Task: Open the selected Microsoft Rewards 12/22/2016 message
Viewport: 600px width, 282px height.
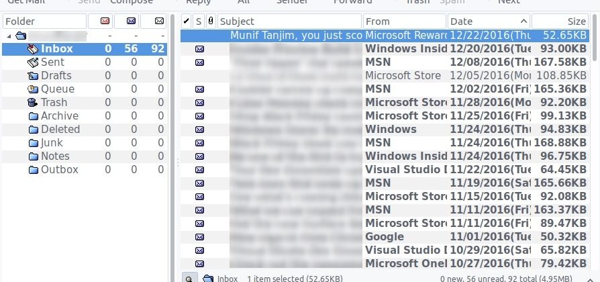Action: pyautogui.click(x=385, y=36)
